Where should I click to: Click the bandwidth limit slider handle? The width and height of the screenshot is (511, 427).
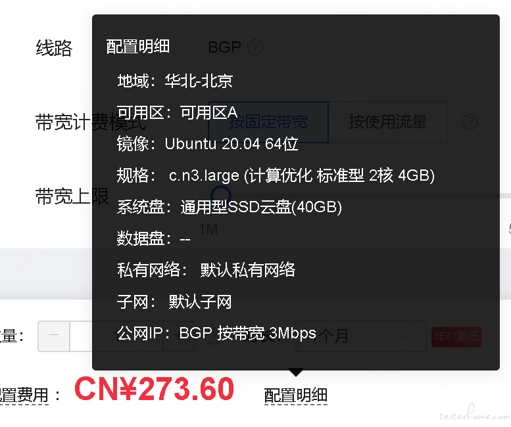click(220, 195)
